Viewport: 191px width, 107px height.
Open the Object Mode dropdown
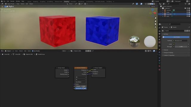point(10,4)
